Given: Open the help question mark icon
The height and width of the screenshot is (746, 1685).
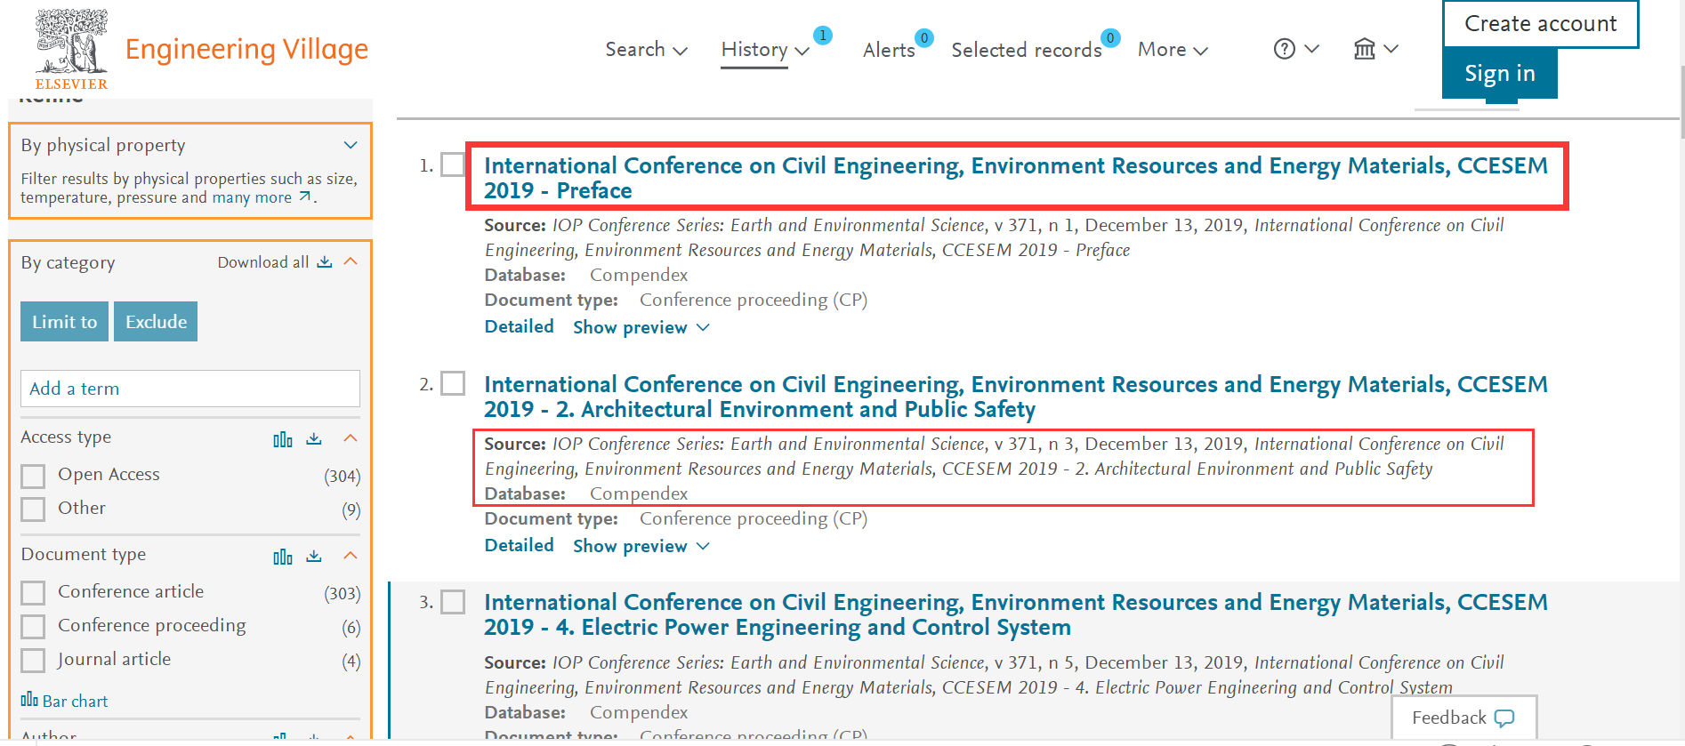Looking at the screenshot, I should (1284, 49).
